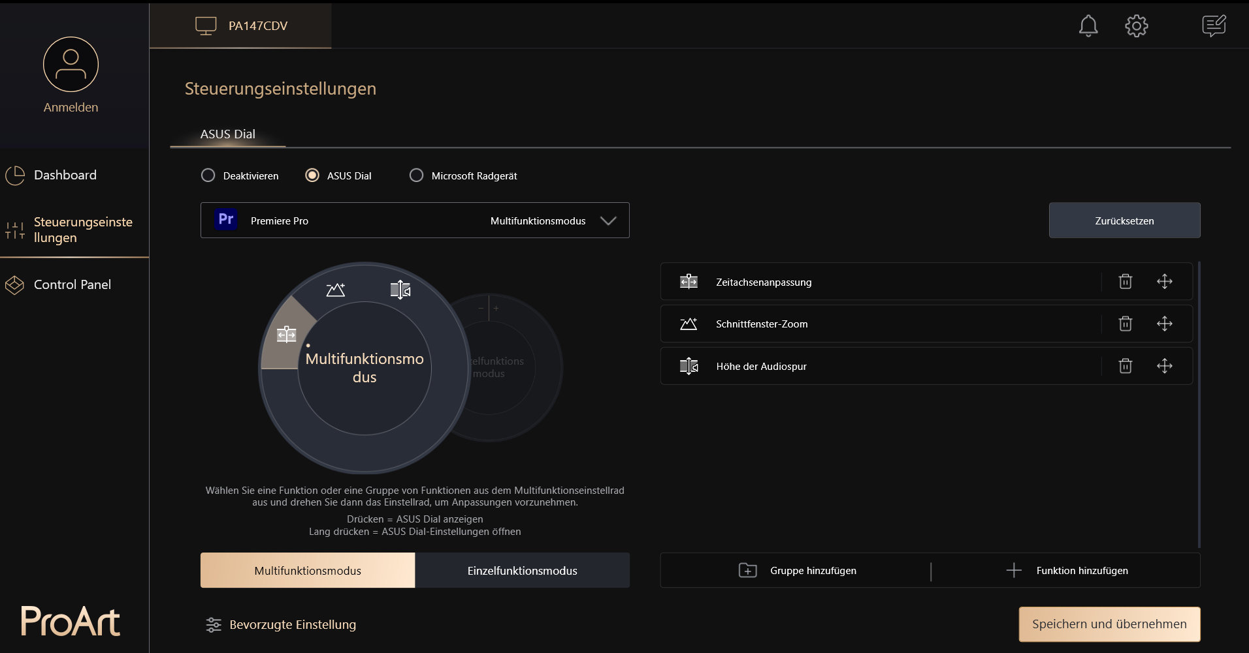Delete the Zeitachsenanpassung function
The height and width of the screenshot is (653, 1249).
[x=1126, y=282]
